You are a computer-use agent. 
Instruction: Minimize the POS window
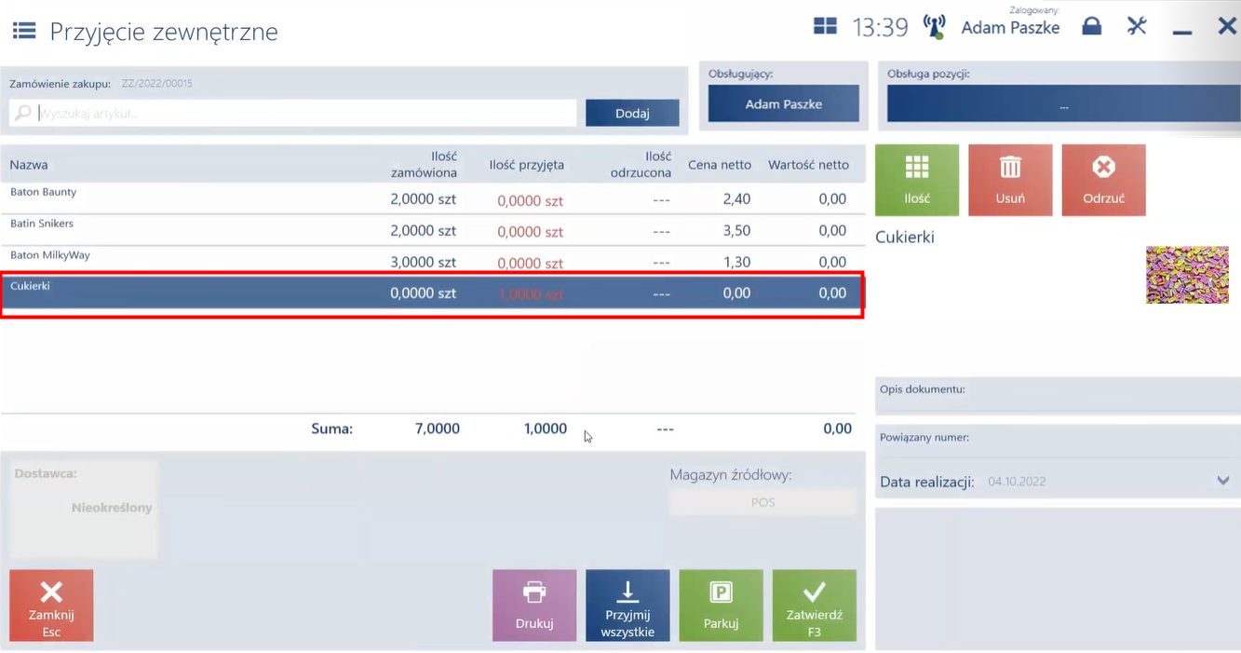(x=1182, y=32)
